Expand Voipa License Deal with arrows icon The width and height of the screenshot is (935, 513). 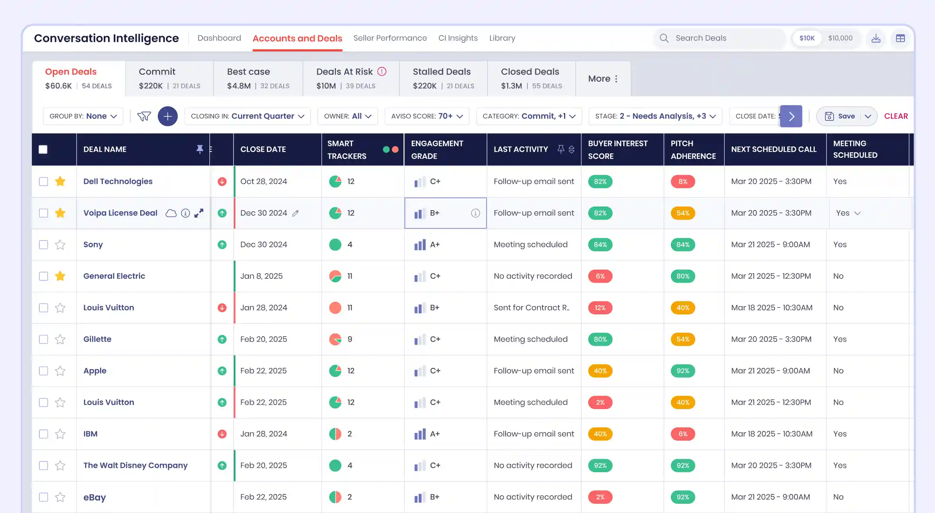coord(199,213)
